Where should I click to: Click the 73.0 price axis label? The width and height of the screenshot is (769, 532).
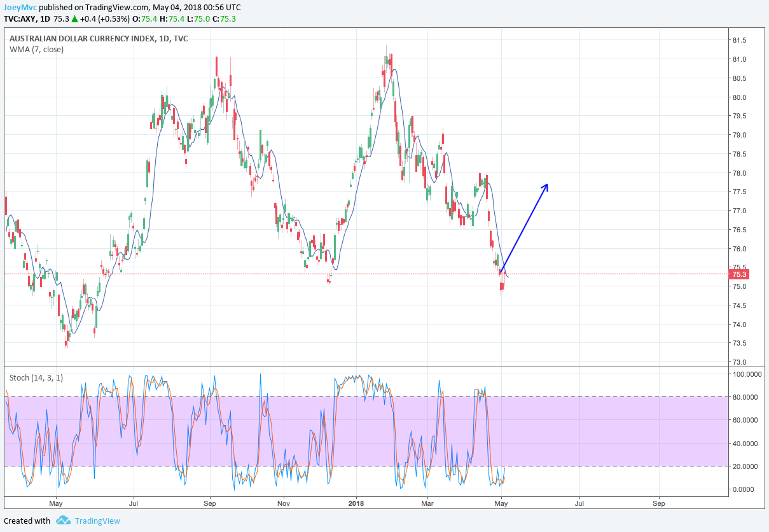(739, 362)
